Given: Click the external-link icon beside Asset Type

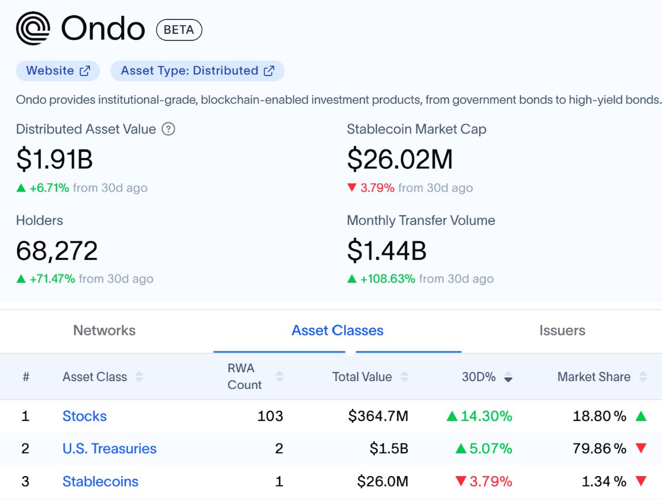Looking at the screenshot, I should 269,71.
